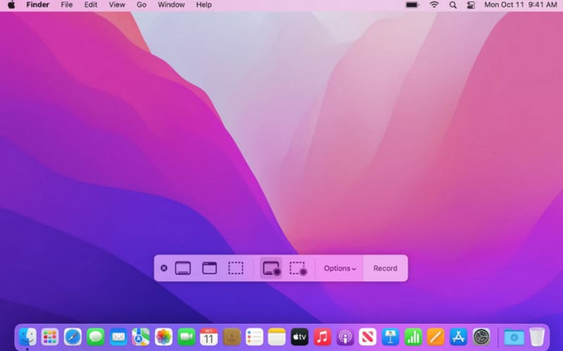Show Wi-Fi status menu
Screen dimensions: 563x351
(434, 5)
